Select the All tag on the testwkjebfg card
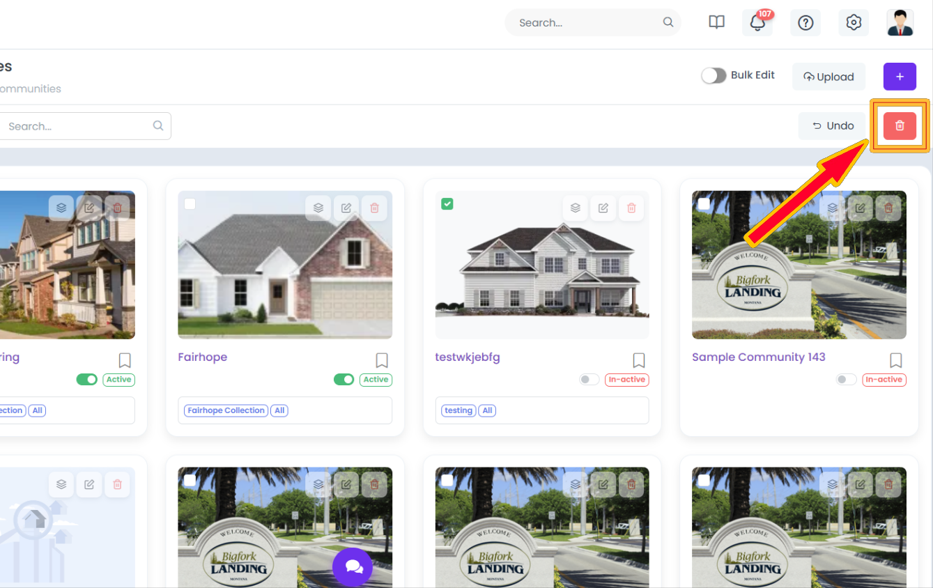Image resolution: width=933 pixels, height=588 pixels. click(x=488, y=410)
